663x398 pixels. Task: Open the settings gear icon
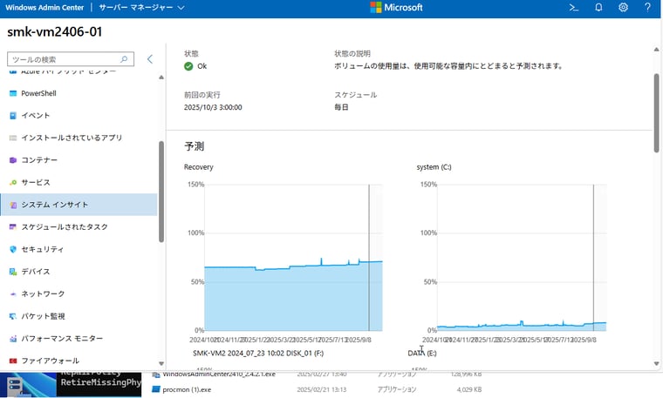tap(623, 8)
